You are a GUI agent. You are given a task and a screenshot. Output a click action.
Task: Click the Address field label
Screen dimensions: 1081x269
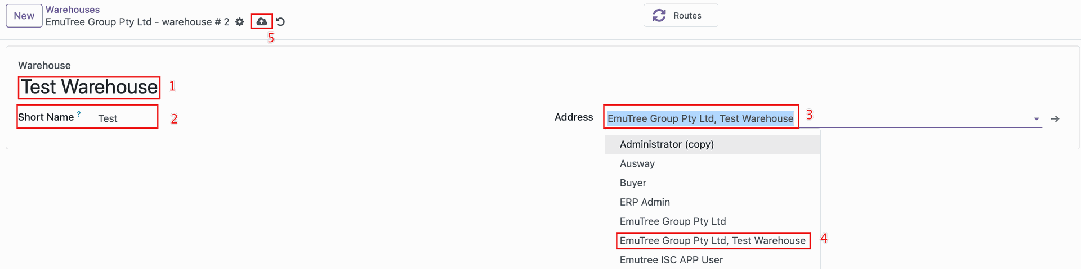pyautogui.click(x=573, y=117)
